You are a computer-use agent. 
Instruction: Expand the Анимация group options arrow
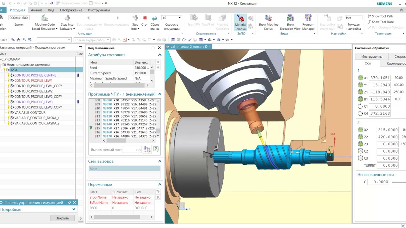(182, 34)
